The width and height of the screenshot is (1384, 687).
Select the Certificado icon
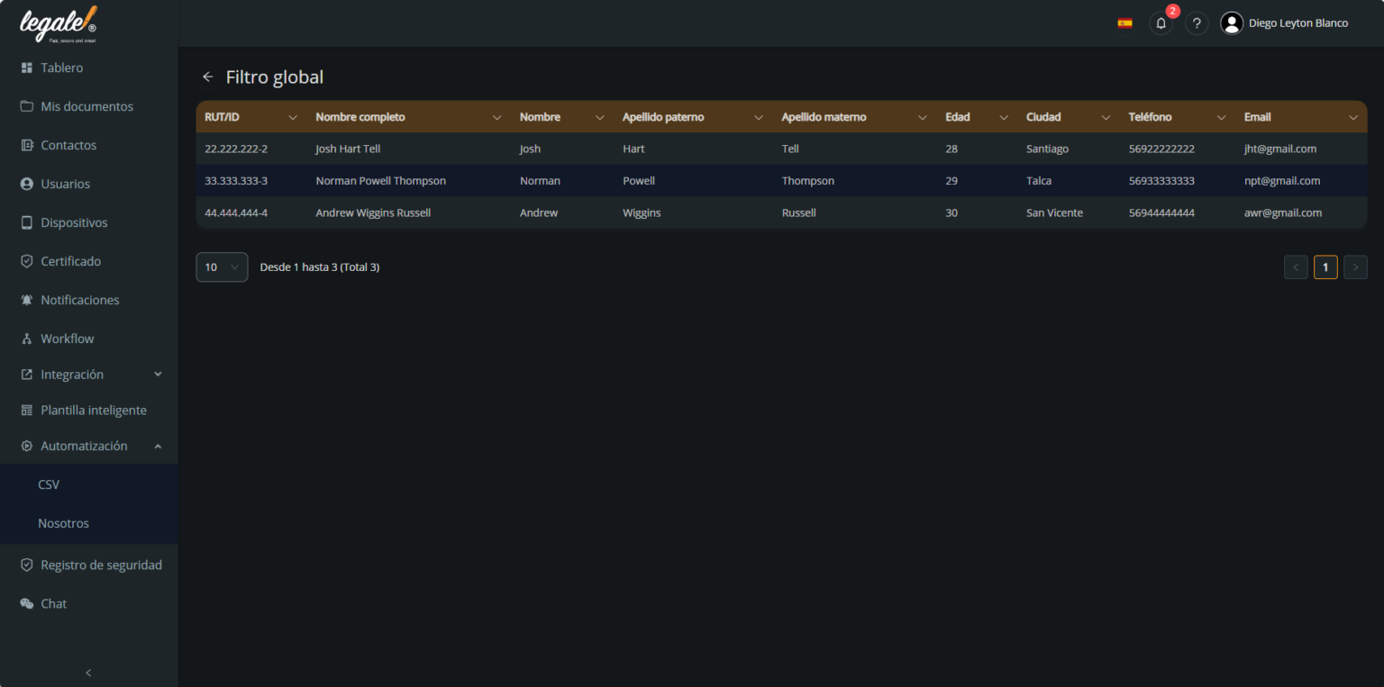pos(27,261)
